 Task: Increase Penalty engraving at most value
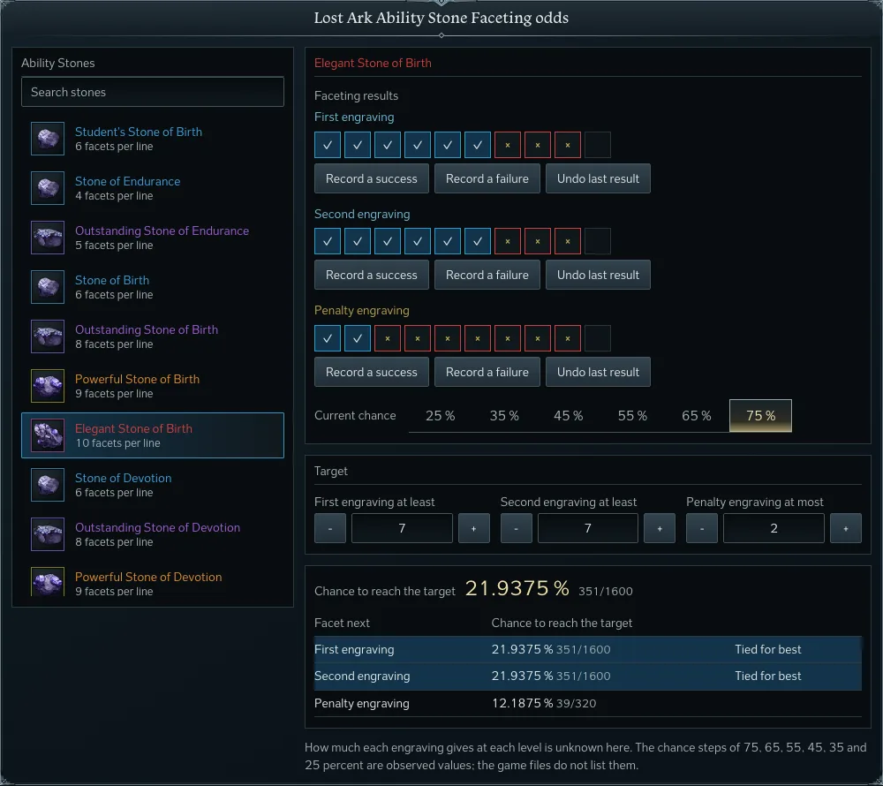(x=846, y=528)
